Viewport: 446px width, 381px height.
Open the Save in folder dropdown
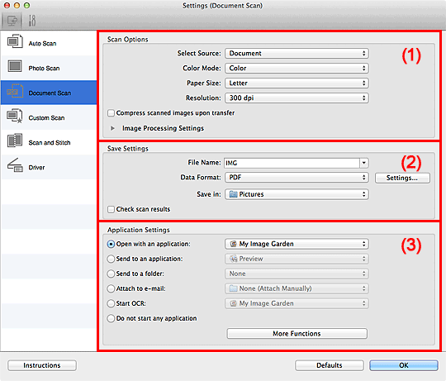[x=297, y=194]
